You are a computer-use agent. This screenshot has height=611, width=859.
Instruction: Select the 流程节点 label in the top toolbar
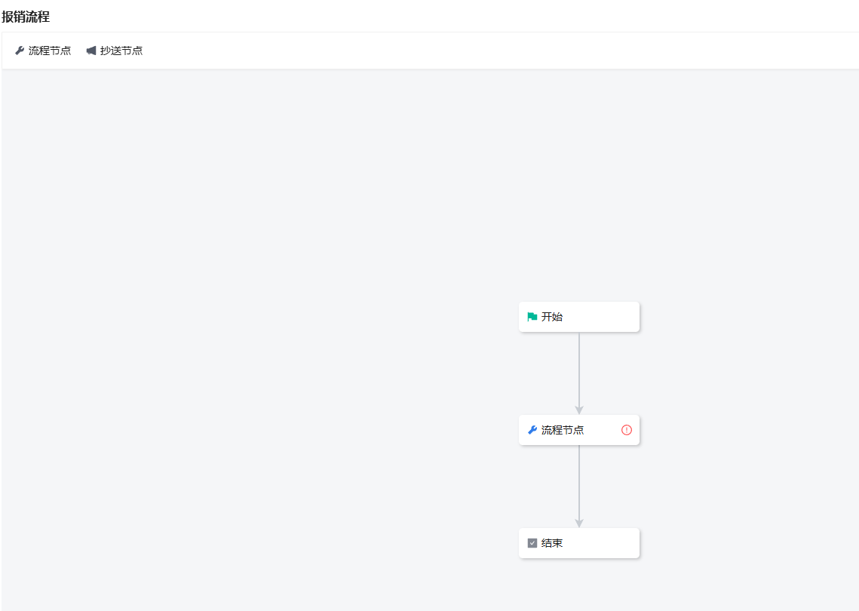[50, 51]
